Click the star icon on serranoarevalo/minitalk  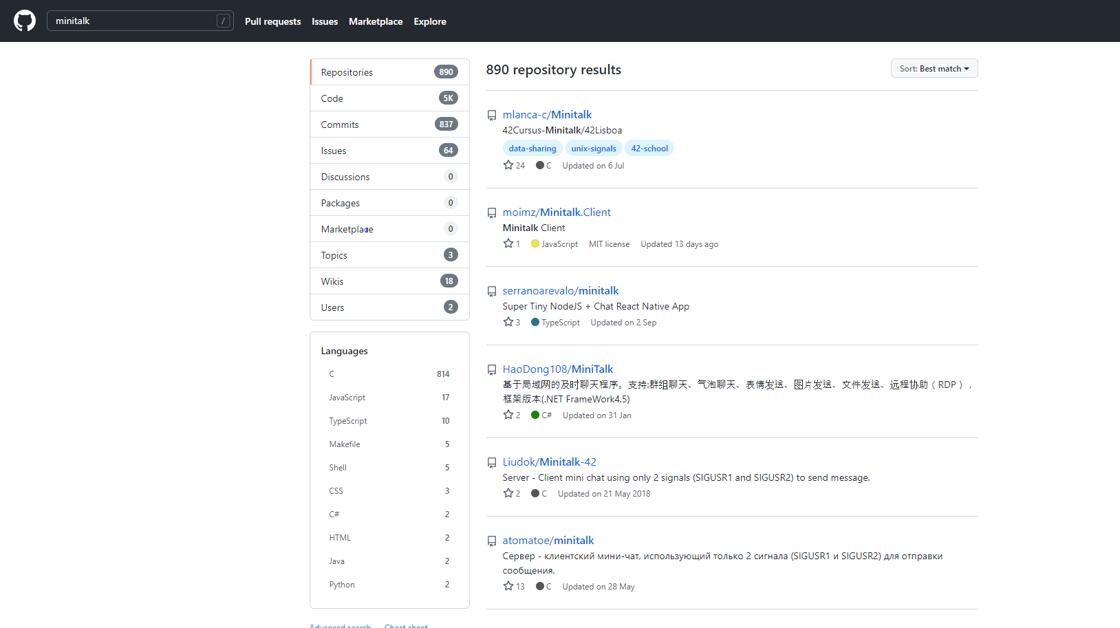click(508, 322)
